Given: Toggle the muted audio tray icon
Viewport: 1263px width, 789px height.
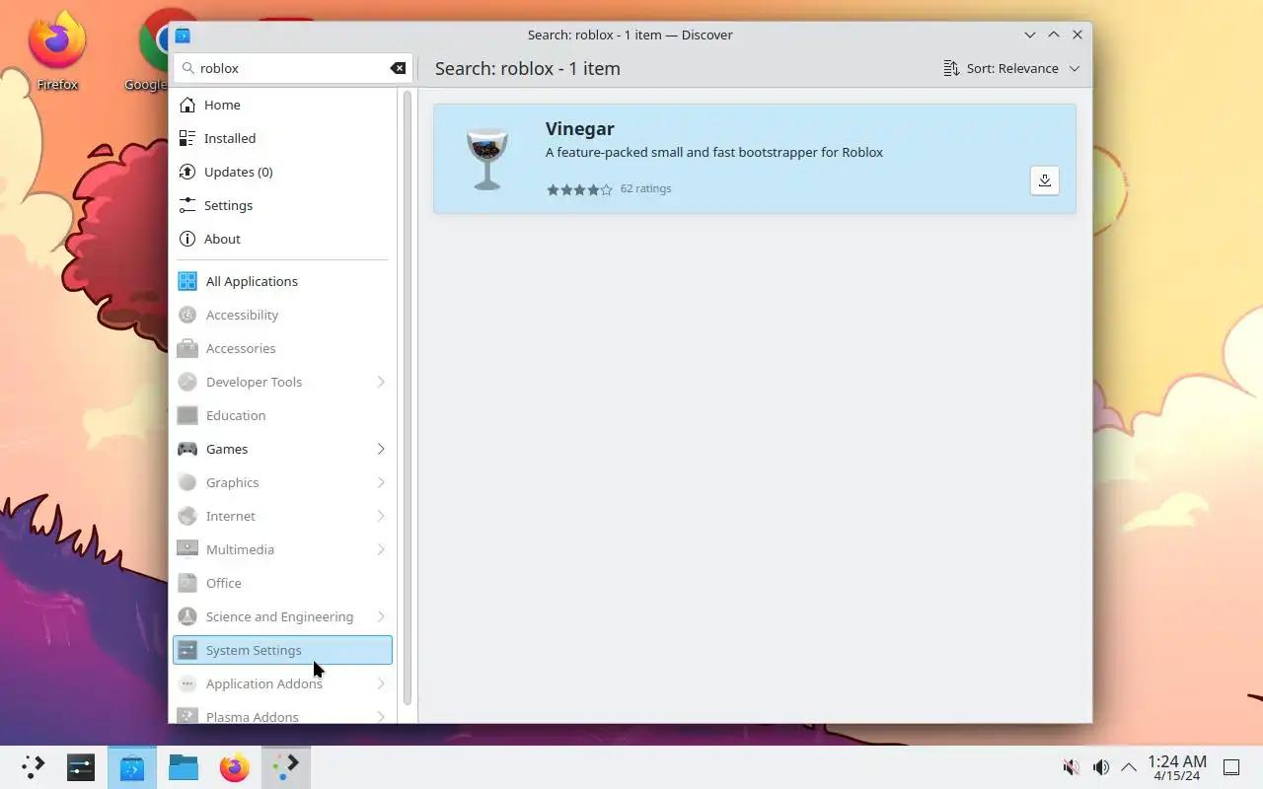Looking at the screenshot, I should 1071,767.
